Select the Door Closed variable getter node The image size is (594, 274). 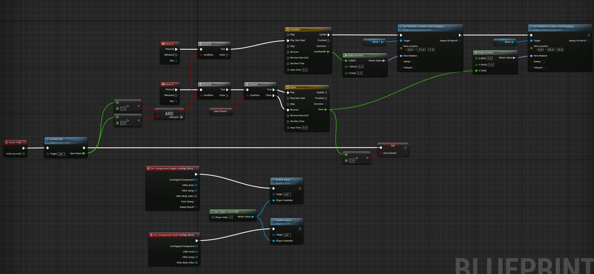[220, 111]
